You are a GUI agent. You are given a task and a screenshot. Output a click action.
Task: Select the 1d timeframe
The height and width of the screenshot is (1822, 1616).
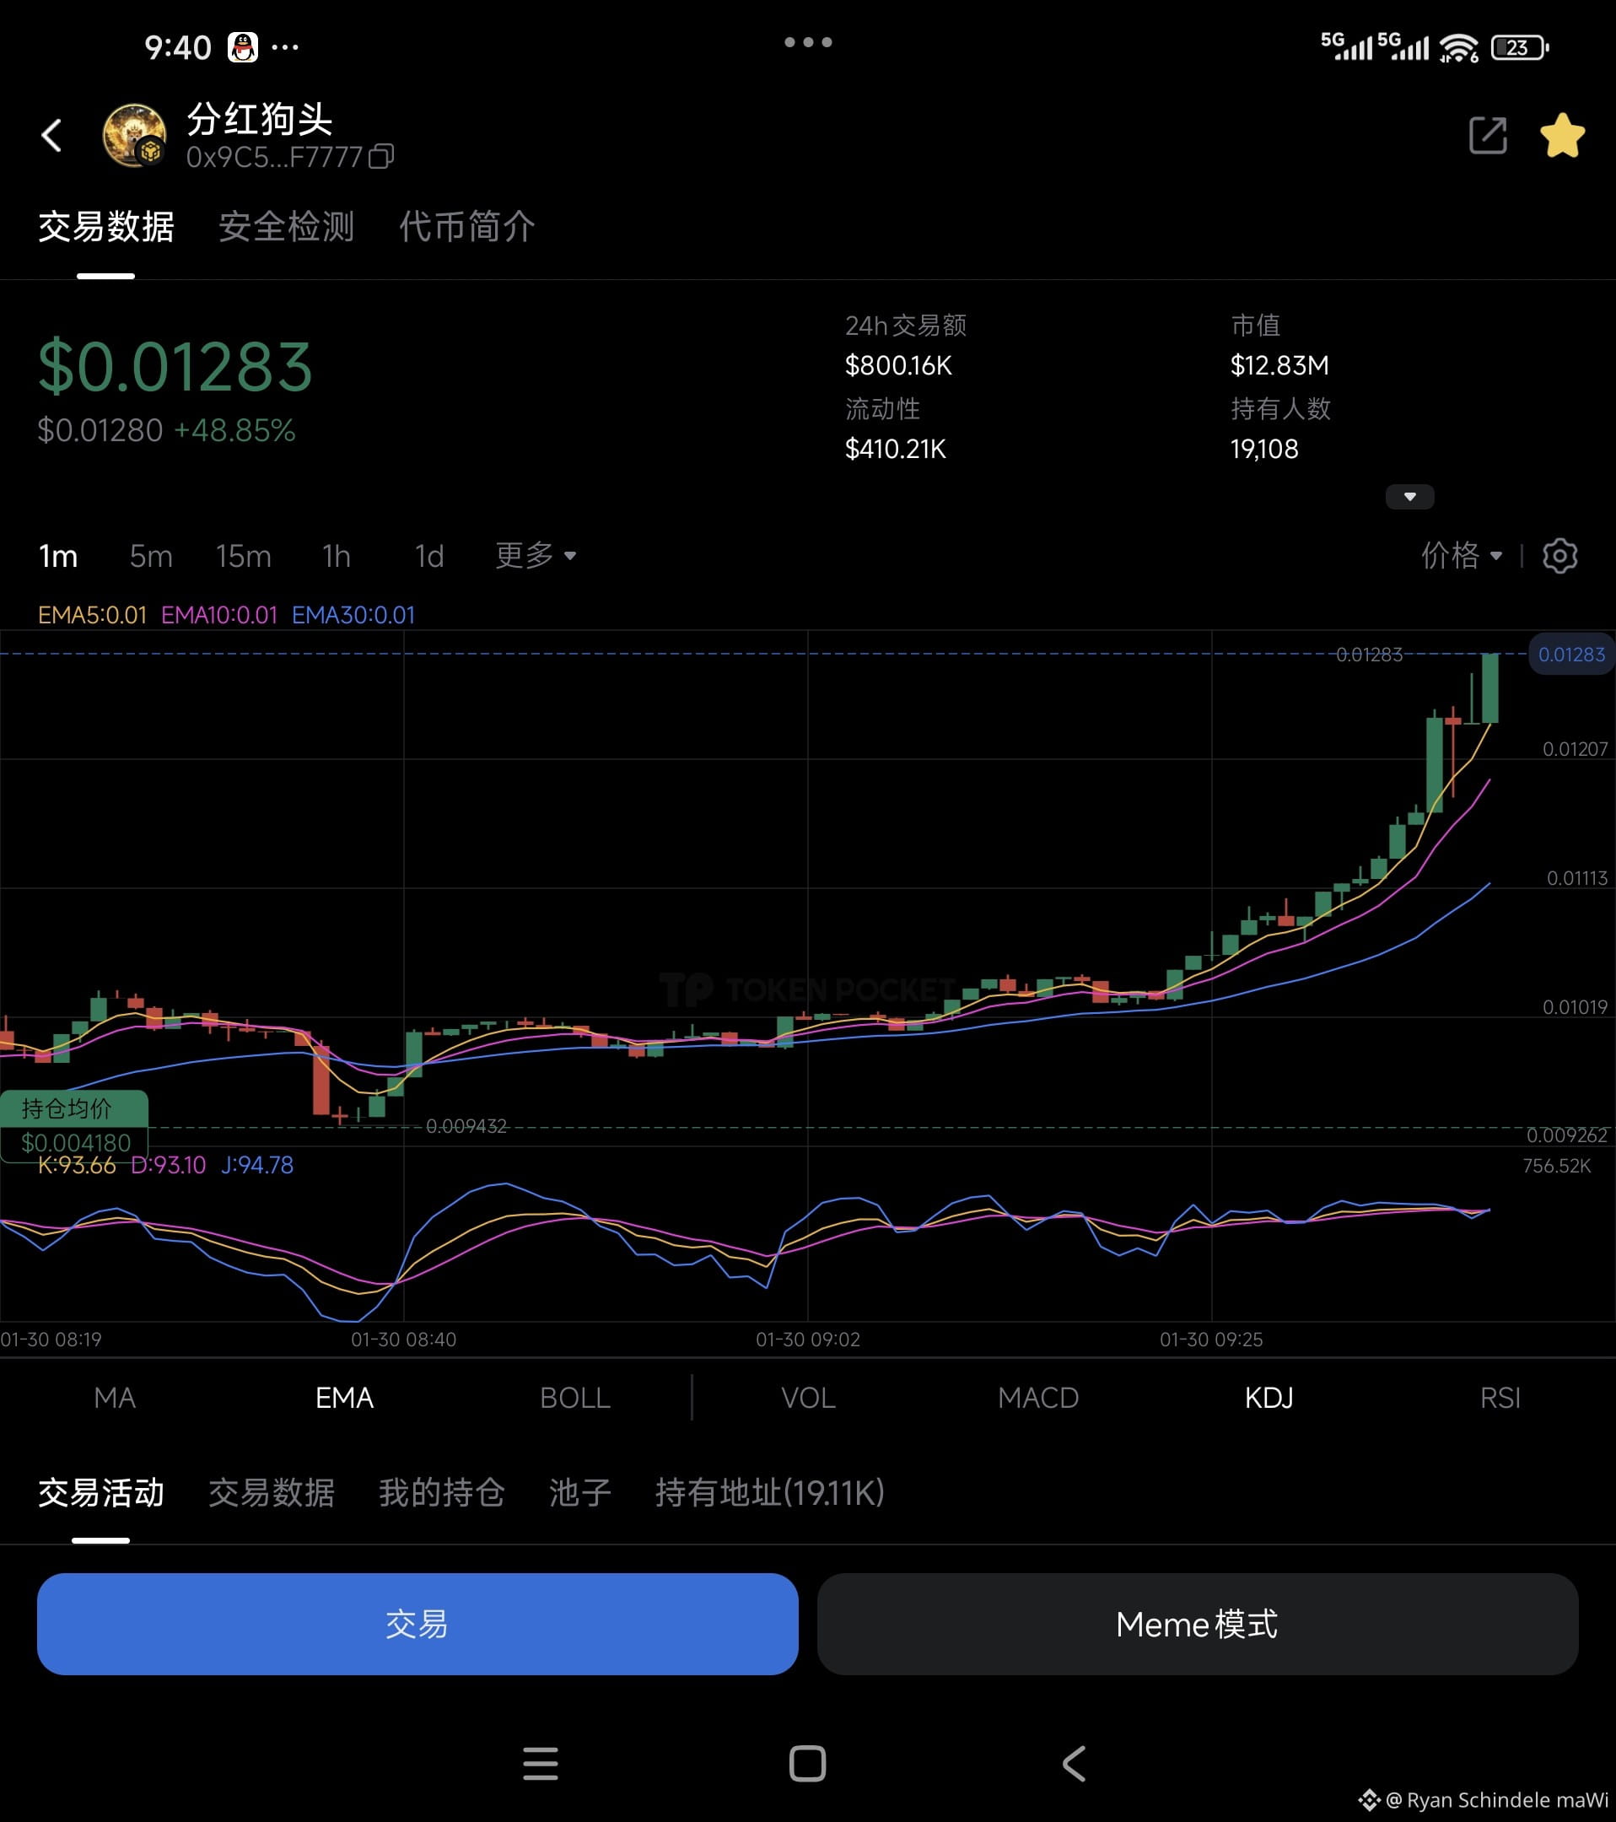[428, 556]
